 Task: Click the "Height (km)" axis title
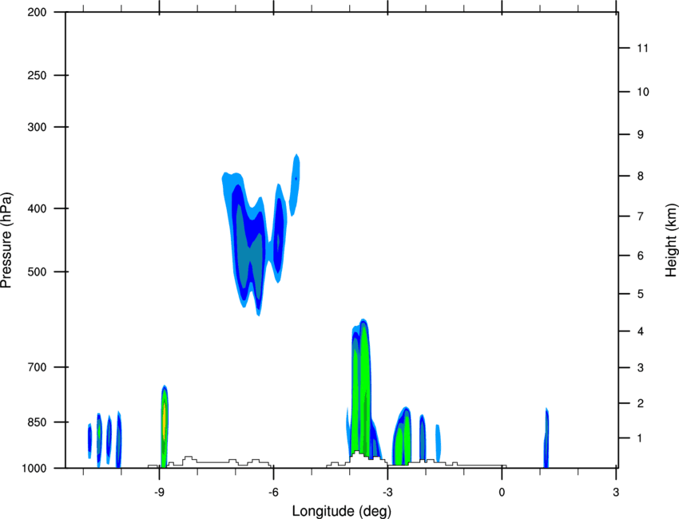[x=671, y=240]
